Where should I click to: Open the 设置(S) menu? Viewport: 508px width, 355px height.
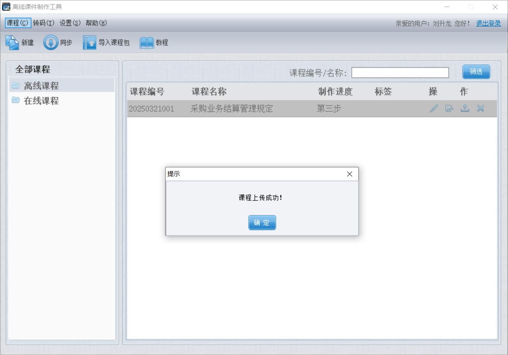tap(70, 23)
